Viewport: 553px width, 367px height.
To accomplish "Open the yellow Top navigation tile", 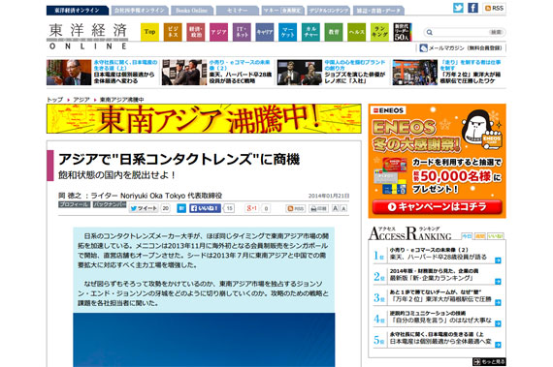I will (149, 32).
